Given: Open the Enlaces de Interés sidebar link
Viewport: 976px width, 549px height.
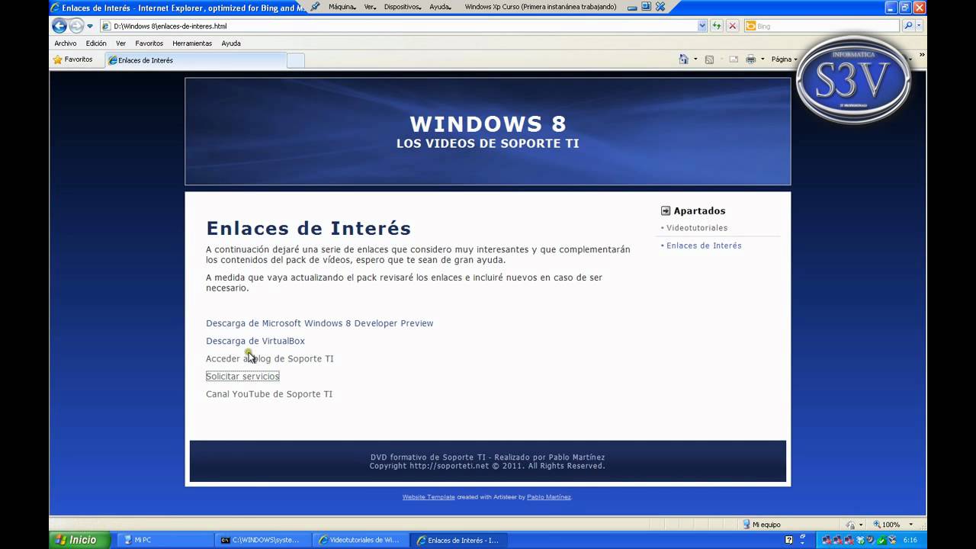Looking at the screenshot, I should pyautogui.click(x=704, y=246).
